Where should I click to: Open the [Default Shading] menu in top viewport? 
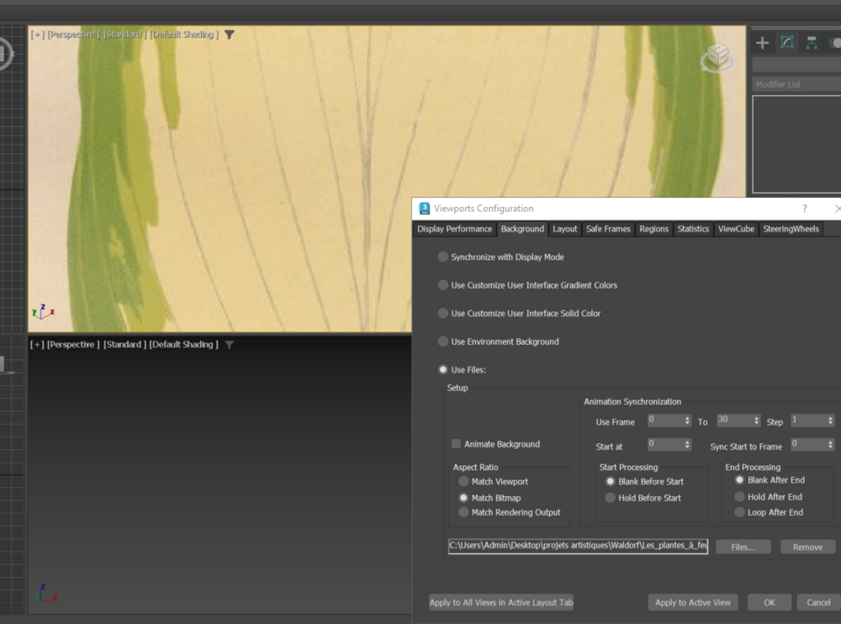[184, 34]
